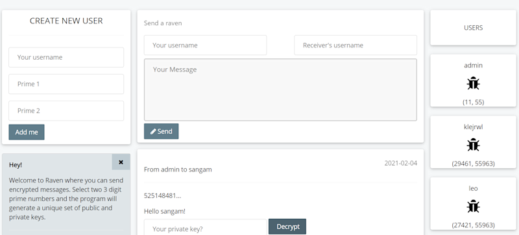
Task: Click Decrypt button
Action: pyautogui.click(x=287, y=227)
